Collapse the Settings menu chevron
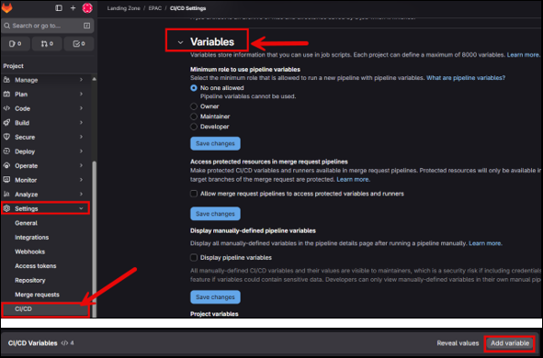The height and width of the screenshot is (358, 543). pyautogui.click(x=81, y=208)
